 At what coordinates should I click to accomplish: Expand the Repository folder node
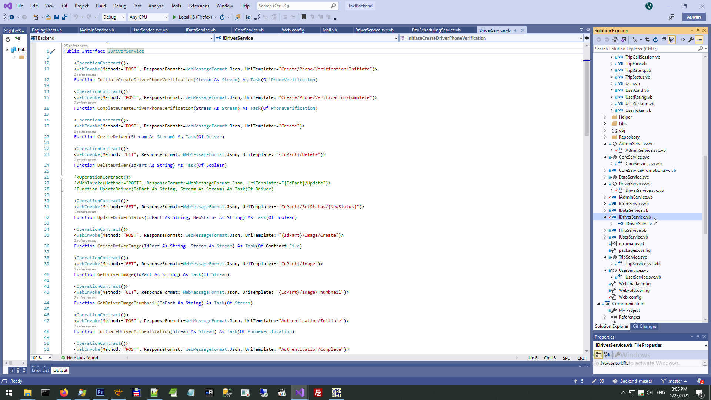[605, 137]
